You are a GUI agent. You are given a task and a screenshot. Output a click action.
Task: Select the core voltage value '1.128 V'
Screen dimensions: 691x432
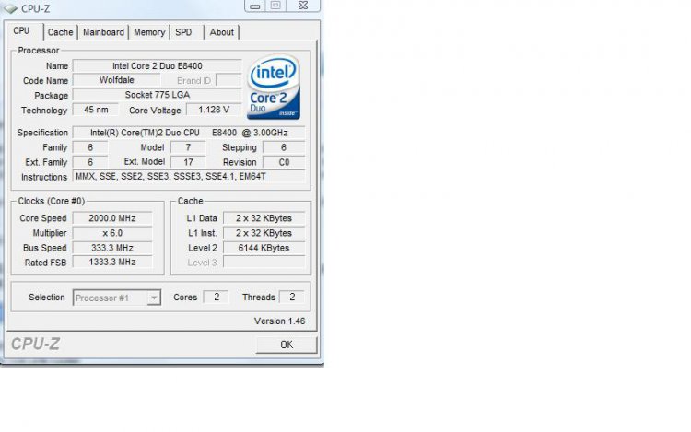coord(214,110)
